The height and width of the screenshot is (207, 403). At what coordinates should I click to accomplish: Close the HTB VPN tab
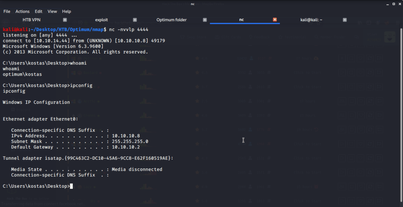pos(65,20)
